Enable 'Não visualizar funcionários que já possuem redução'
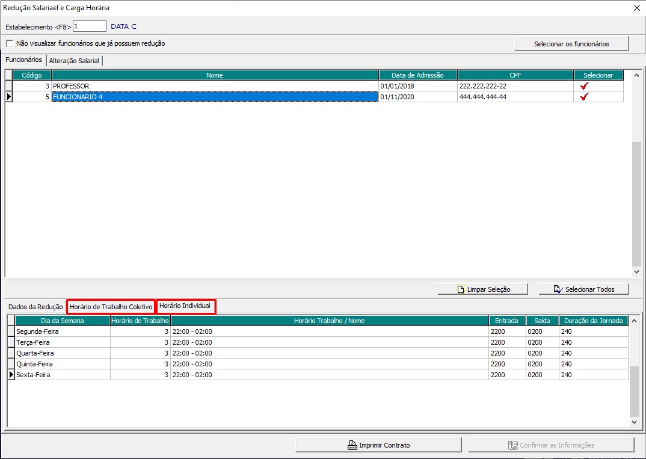 10,43
